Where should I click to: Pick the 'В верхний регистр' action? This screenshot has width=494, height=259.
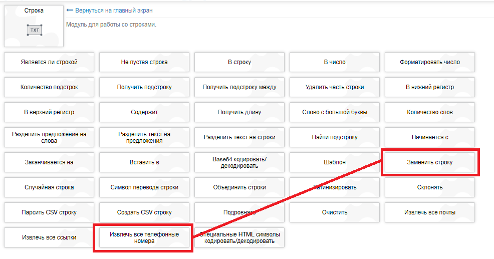pyautogui.click(x=49, y=112)
